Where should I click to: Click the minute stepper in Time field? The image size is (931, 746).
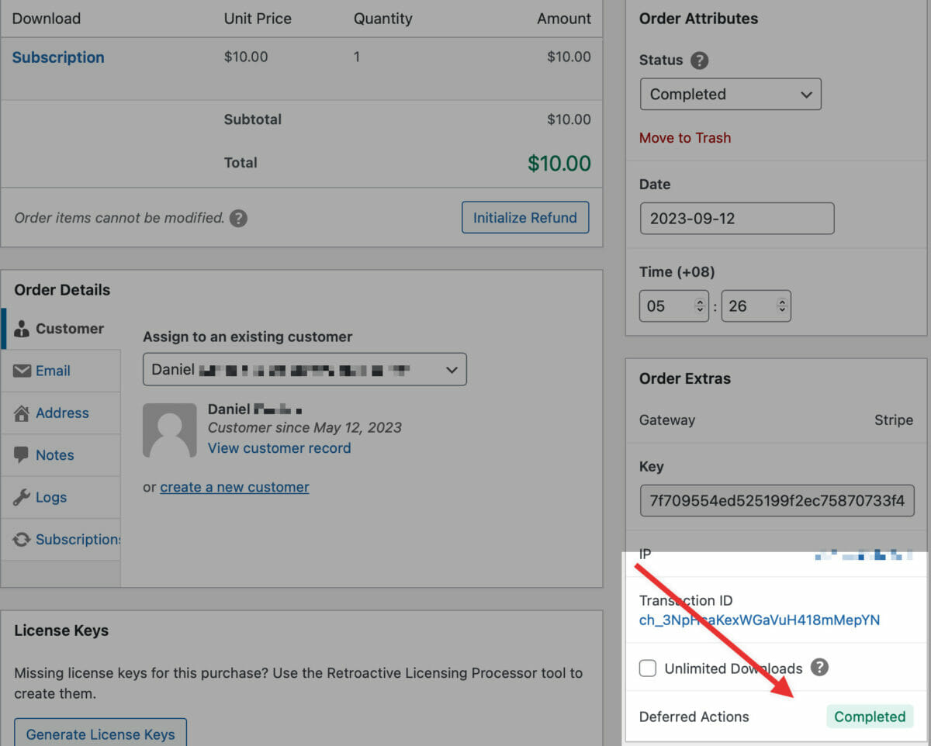click(x=782, y=306)
